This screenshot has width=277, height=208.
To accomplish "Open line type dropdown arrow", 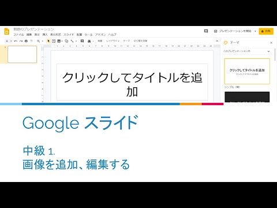I will click(76, 41).
